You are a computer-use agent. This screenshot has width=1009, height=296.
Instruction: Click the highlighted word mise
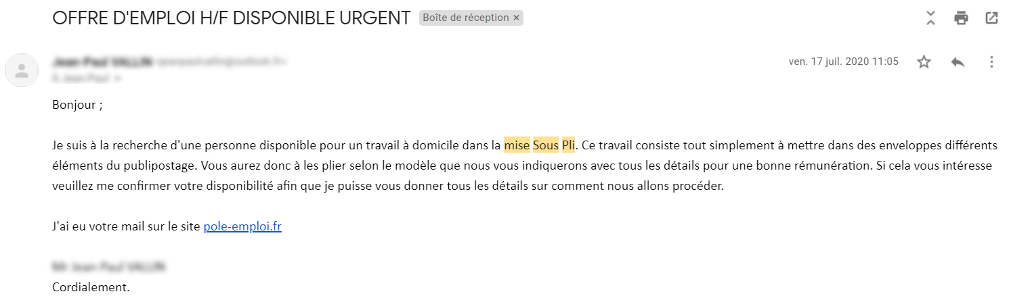pos(517,145)
